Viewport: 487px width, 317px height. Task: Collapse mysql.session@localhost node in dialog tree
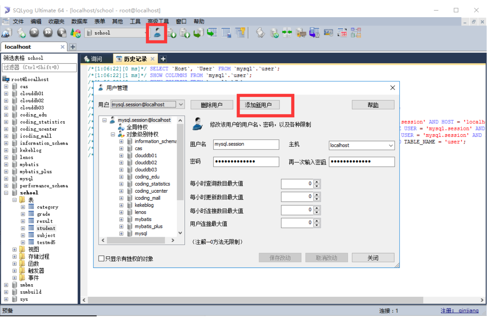click(105, 120)
